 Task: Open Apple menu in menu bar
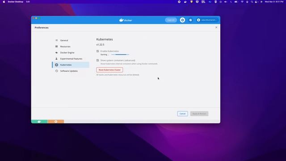click(x=4, y=2)
